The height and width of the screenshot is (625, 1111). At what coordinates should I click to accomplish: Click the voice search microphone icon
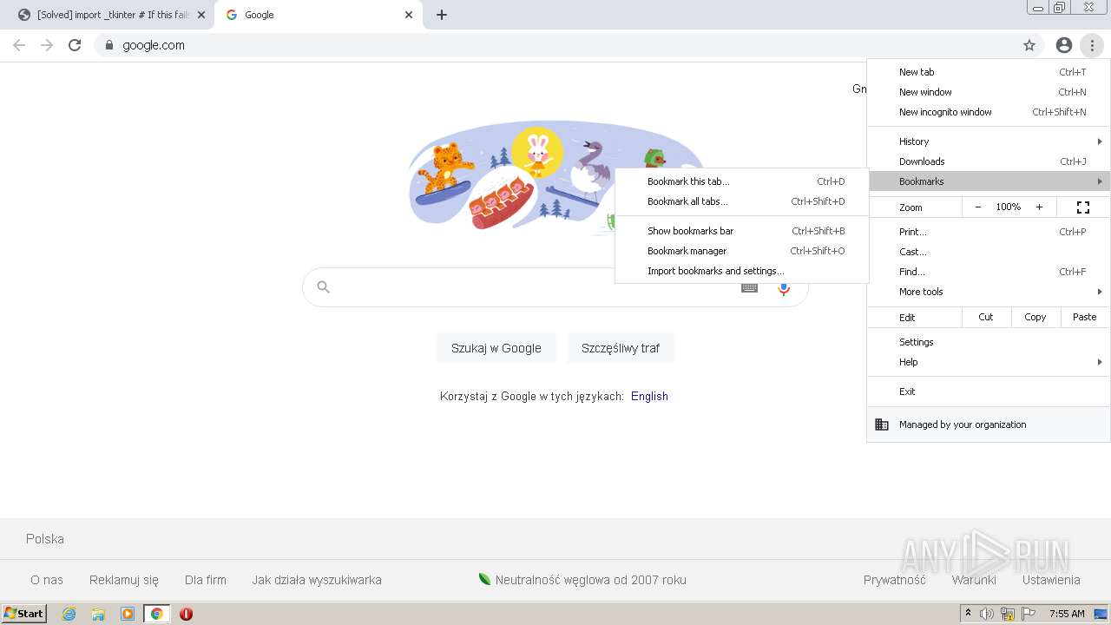[784, 288]
